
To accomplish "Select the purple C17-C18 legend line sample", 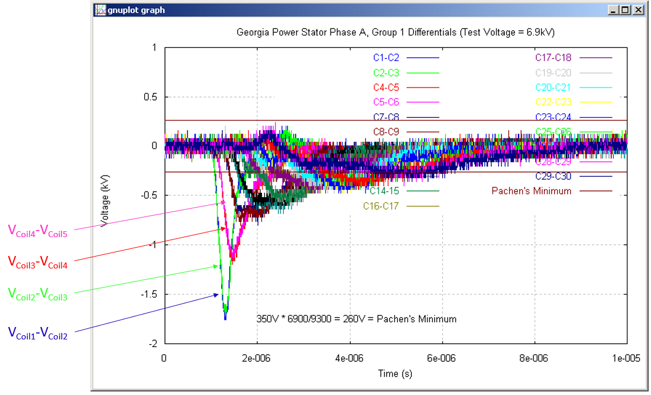I will [x=597, y=57].
